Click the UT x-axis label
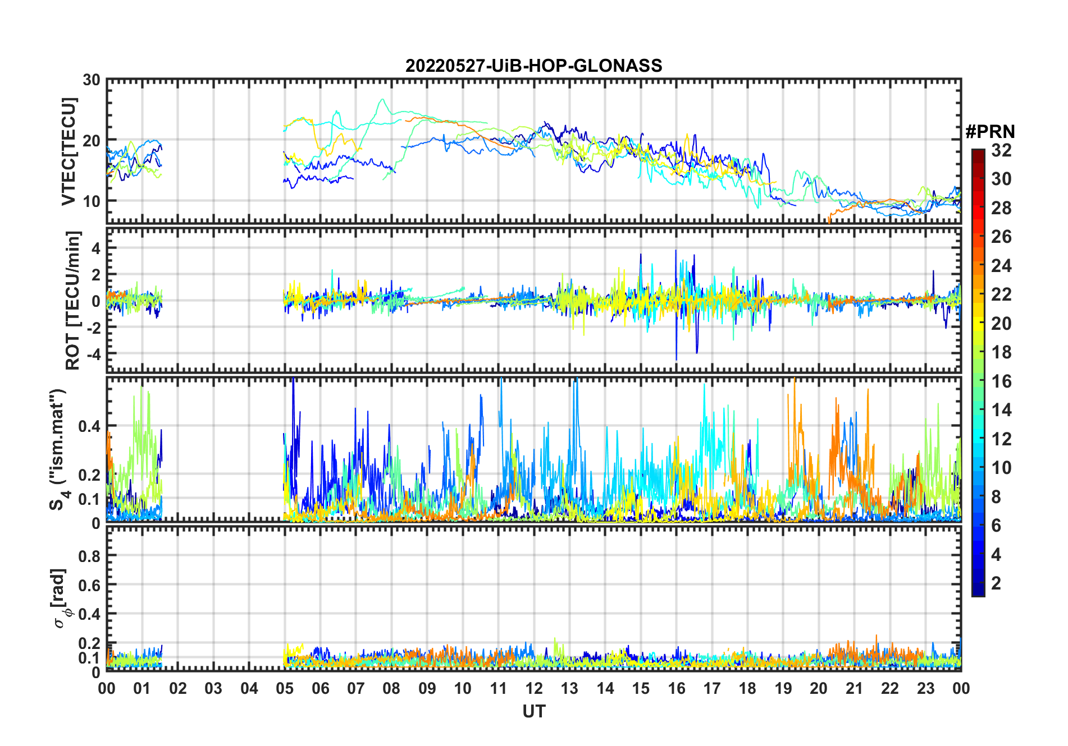Screen dimensions: 1068x746 click(534, 711)
